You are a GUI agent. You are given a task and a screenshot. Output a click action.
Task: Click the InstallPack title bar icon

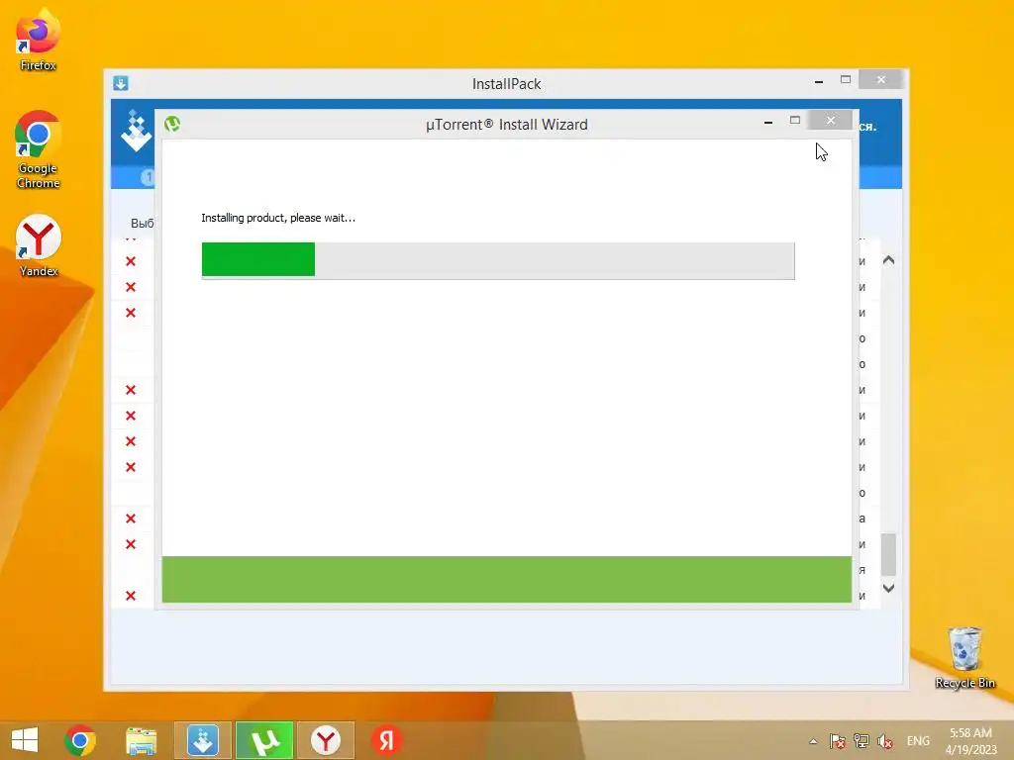pos(121,83)
